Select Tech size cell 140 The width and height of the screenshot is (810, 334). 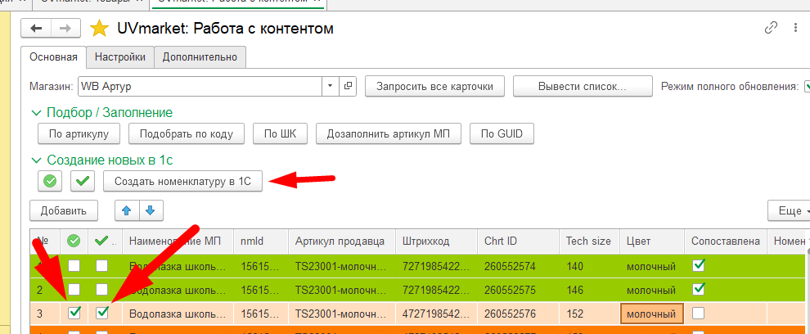589,267
